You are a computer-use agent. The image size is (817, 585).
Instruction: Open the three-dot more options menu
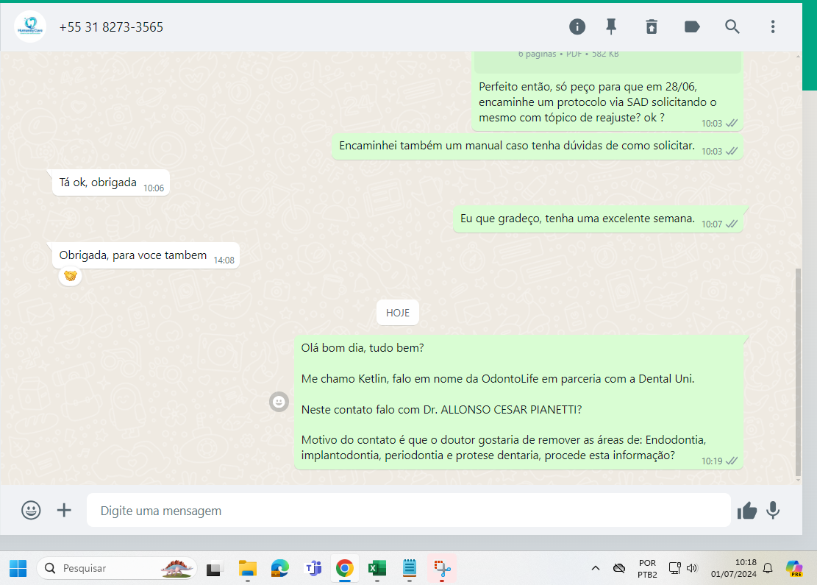pyautogui.click(x=773, y=26)
